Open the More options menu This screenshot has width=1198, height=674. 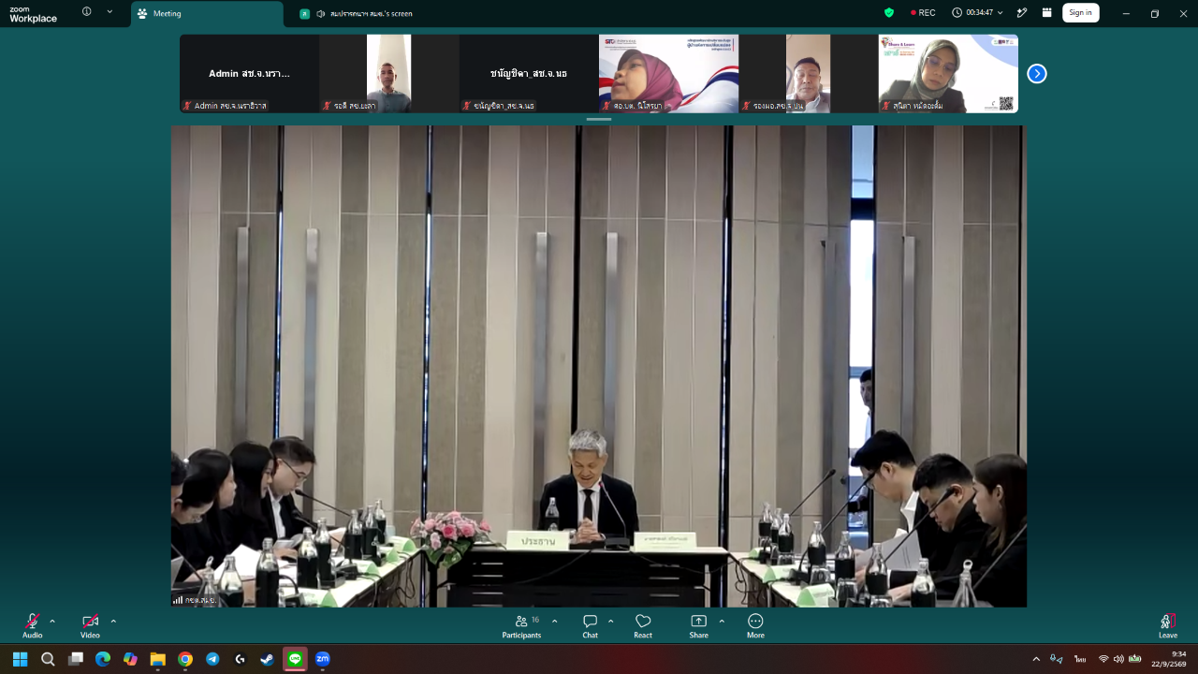click(755, 626)
